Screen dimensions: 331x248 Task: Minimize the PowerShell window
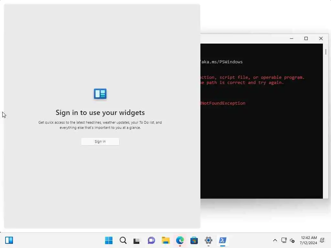tap(292, 39)
